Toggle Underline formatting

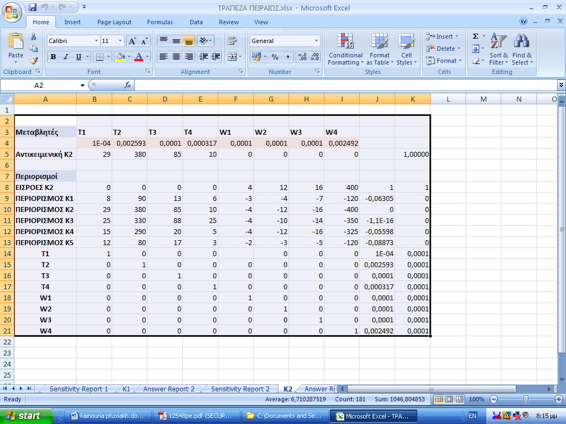[x=78, y=57]
